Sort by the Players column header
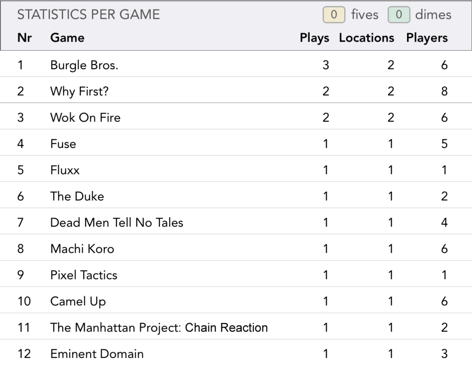The height and width of the screenshot is (369, 472). [427, 38]
